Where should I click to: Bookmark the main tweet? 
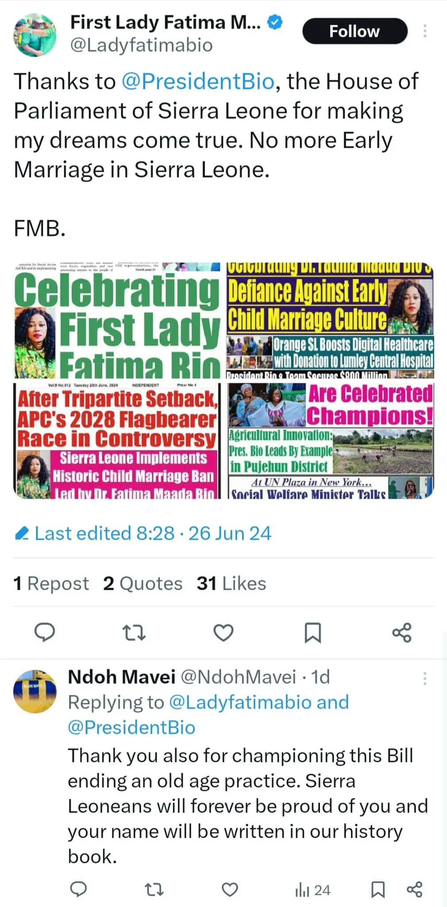tap(312, 632)
